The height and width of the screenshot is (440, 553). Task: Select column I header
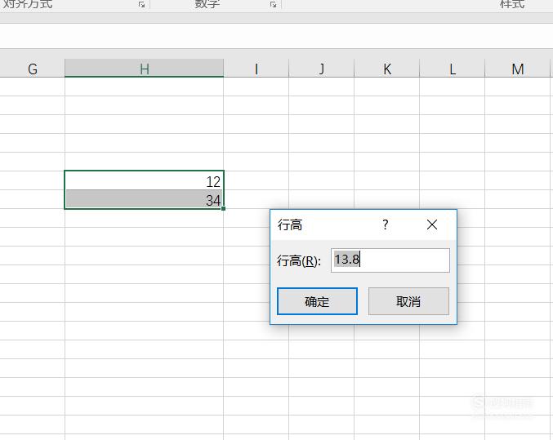256,69
